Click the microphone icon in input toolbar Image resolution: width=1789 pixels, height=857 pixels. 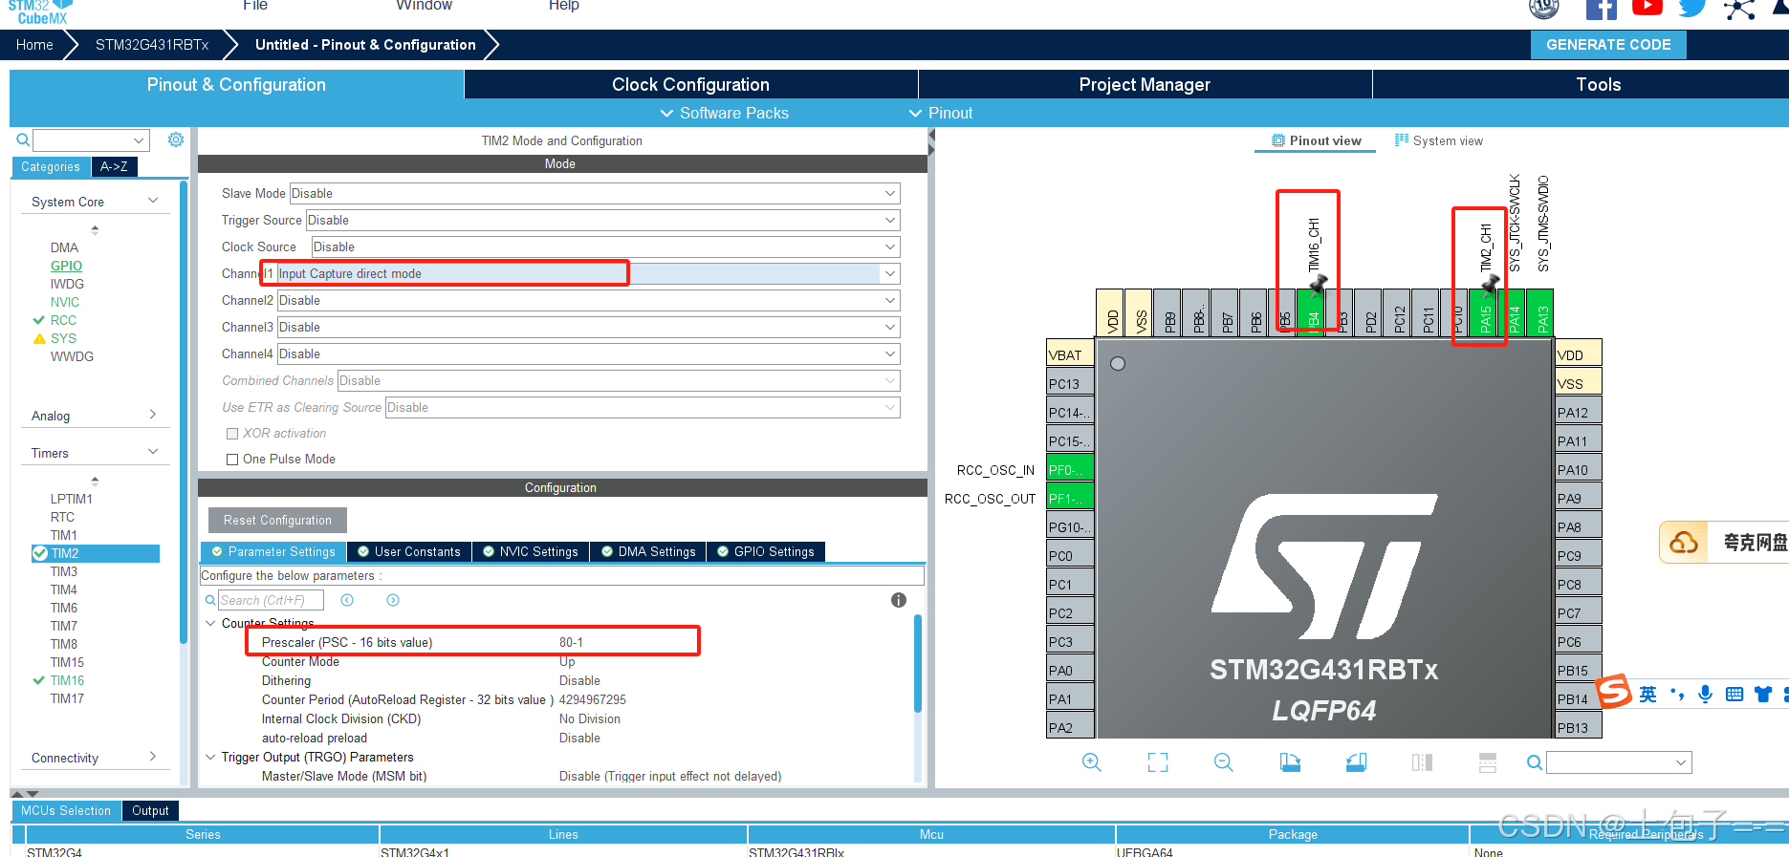click(1705, 695)
